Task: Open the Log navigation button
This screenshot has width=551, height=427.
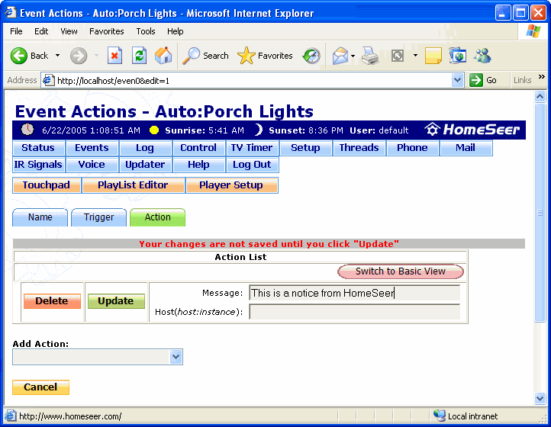Action: pos(146,148)
